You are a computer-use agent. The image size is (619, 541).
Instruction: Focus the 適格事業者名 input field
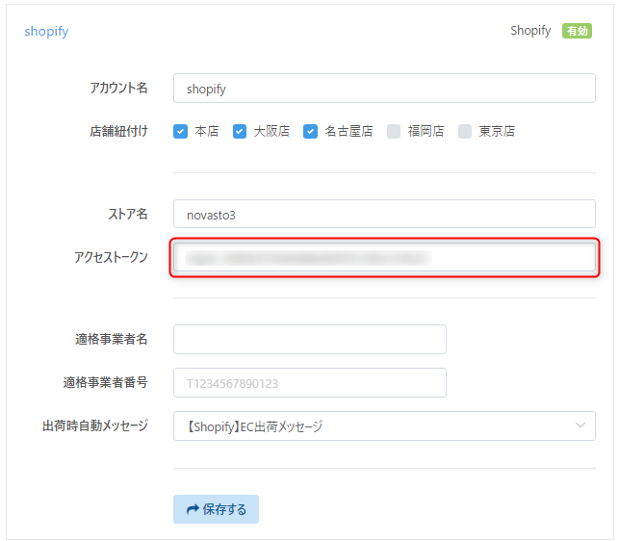[x=310, y=339]
